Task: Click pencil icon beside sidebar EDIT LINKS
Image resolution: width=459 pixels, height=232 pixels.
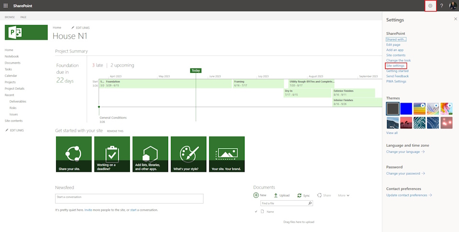Action: (7, 130)
